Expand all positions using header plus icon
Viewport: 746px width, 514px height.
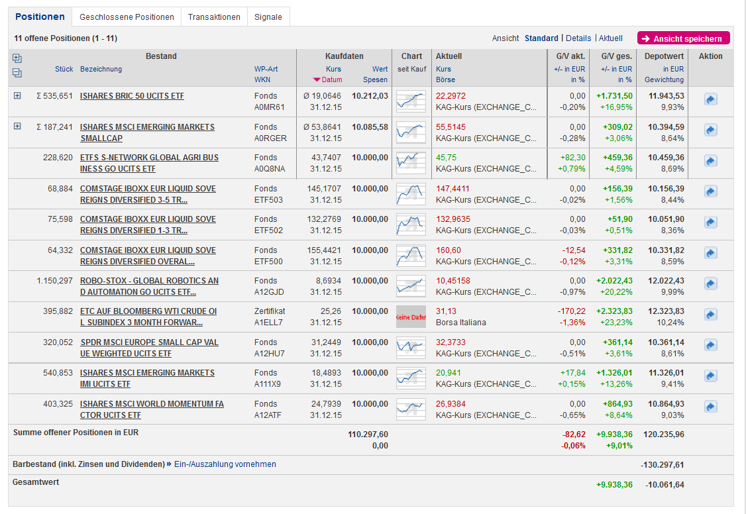click(17, 58)
